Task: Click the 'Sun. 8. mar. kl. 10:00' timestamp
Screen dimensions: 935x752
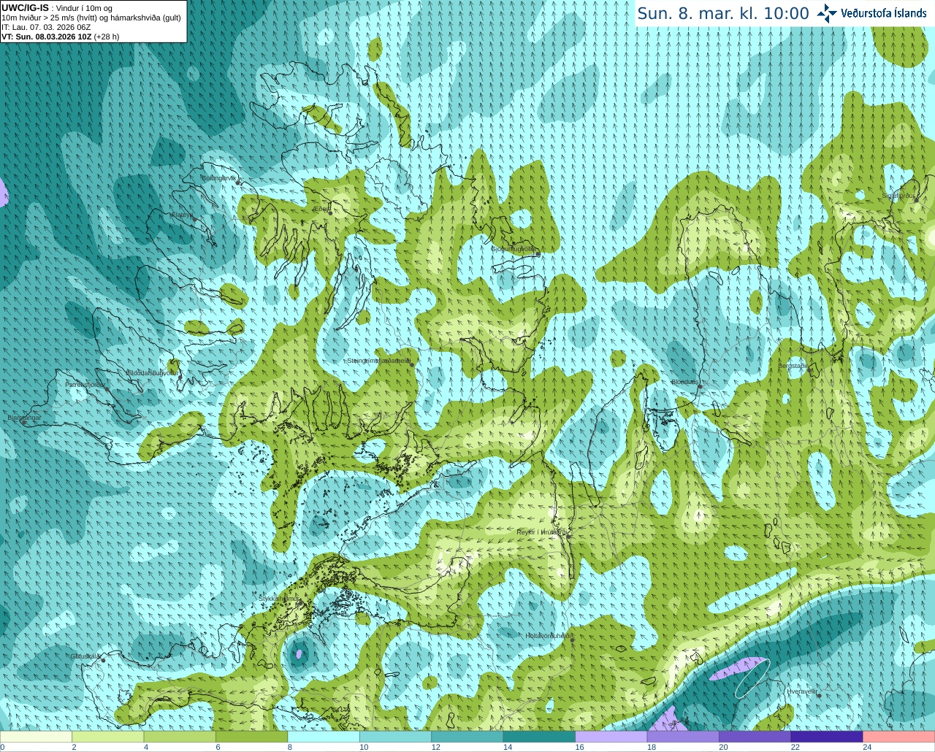Action: tap(723, 13)
